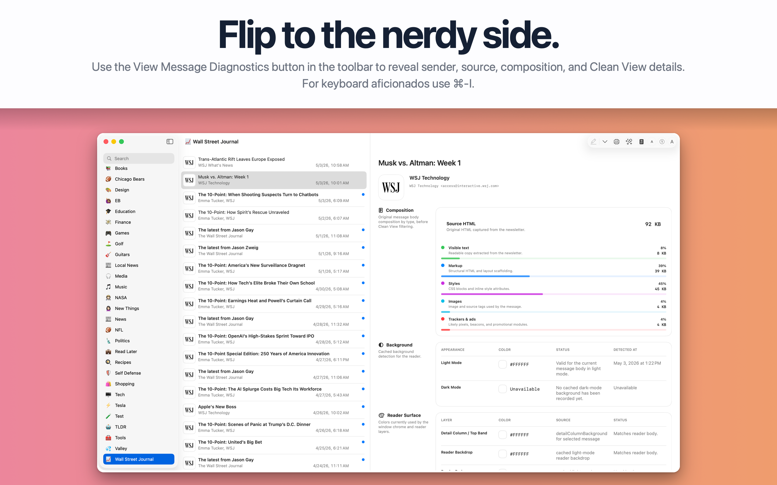Viewport: 777px width, 485px height.
Task: Open the Recipes folder
Action: pos(139,362)
